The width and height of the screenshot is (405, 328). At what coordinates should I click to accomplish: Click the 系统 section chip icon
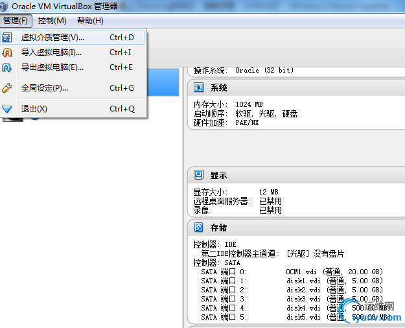199,88
